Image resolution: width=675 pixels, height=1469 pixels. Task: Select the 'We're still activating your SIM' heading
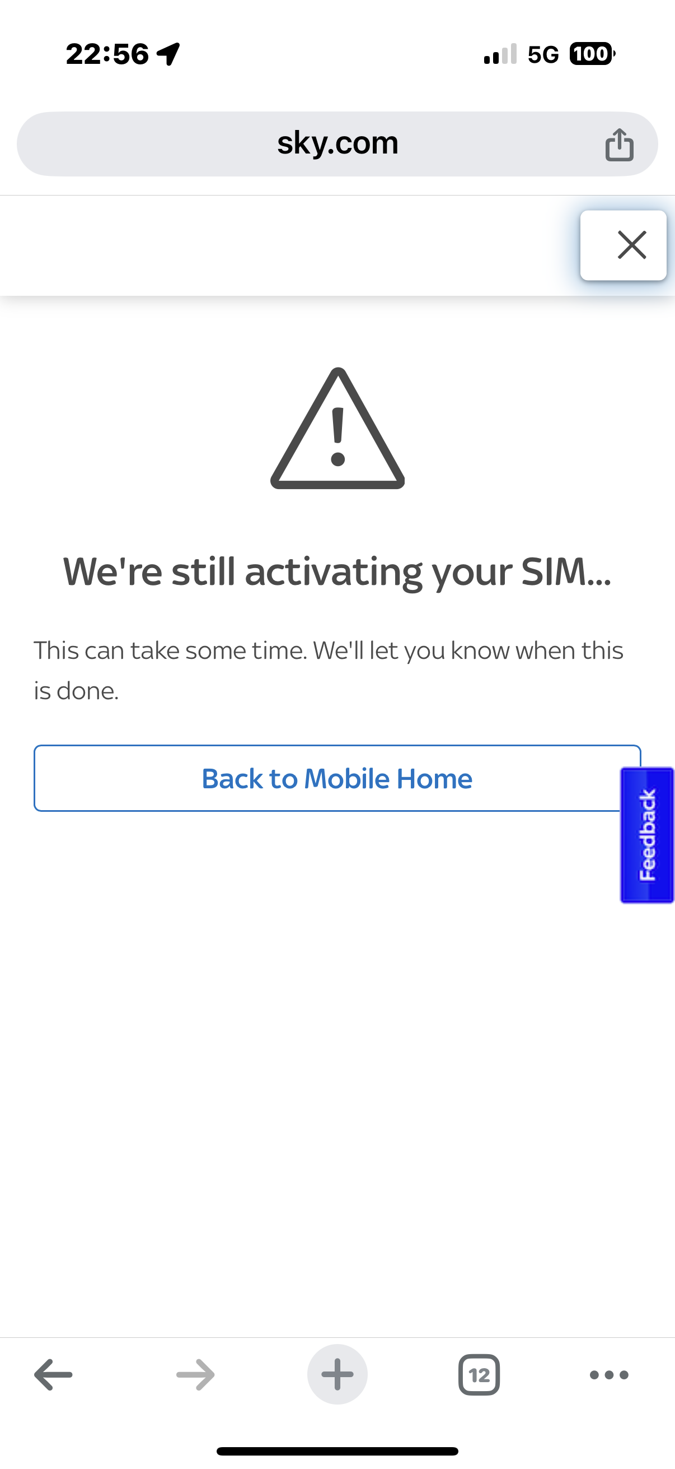click(337, 572)
